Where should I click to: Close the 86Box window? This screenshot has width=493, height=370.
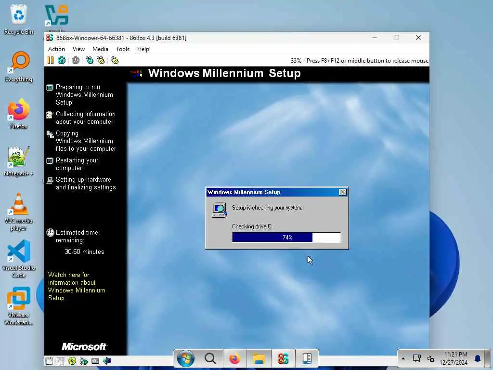[418, 38]
